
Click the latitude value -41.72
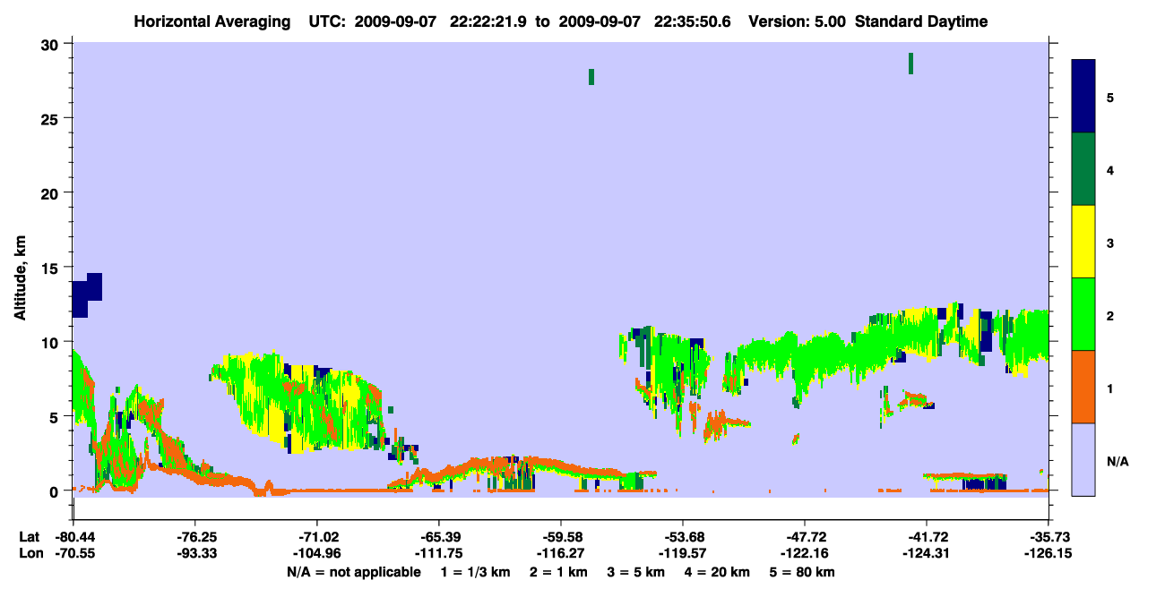pyautogui.click(x=927, y=537)
